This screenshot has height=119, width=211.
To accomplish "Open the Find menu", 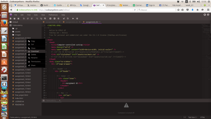I will click(29, 15).
